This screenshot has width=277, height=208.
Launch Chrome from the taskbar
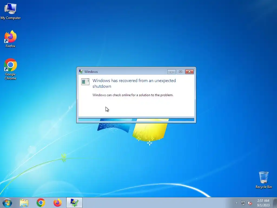[41, 203]
